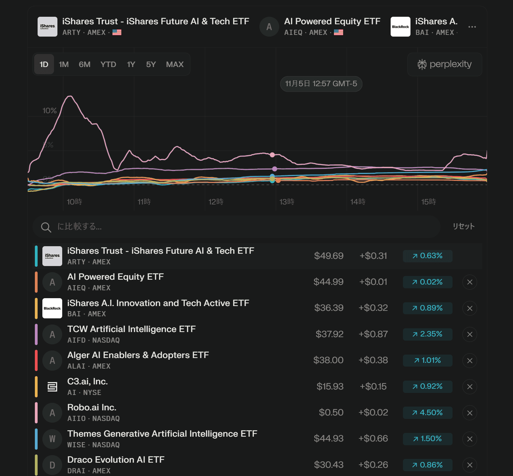This screenshot has width=513, height=476.
Task: Click the C3.ai company logo icon
Action: (52, 387)
